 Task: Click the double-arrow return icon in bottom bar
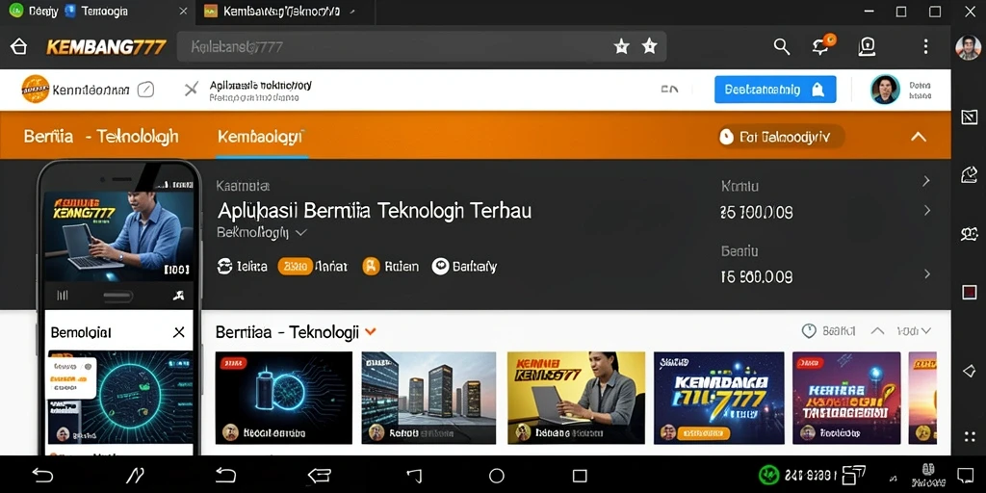320,476
